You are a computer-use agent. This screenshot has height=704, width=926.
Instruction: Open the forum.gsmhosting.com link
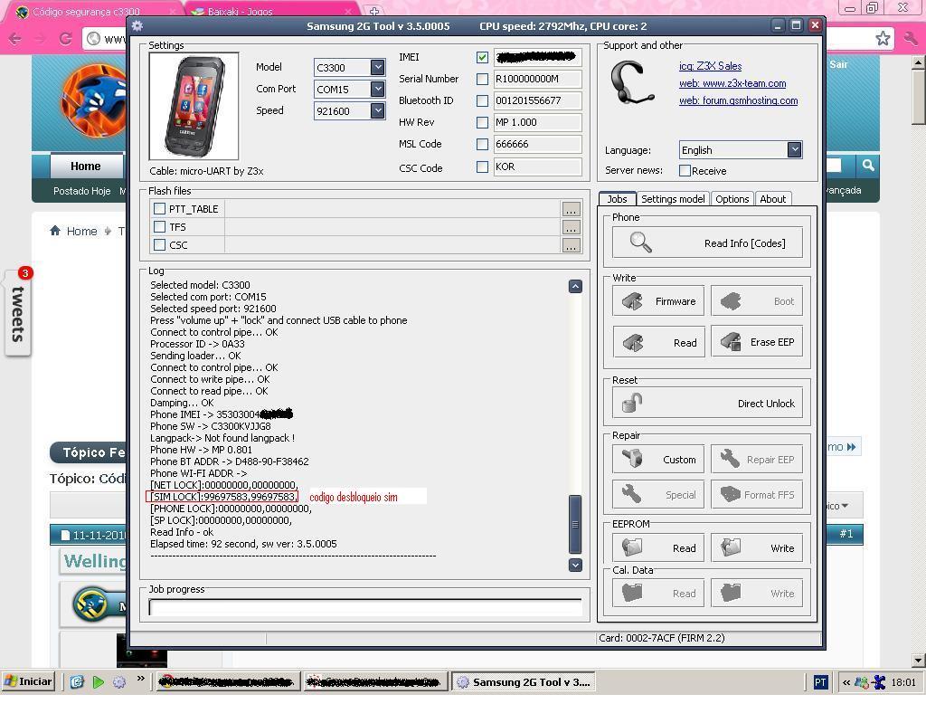click(738, 100)
